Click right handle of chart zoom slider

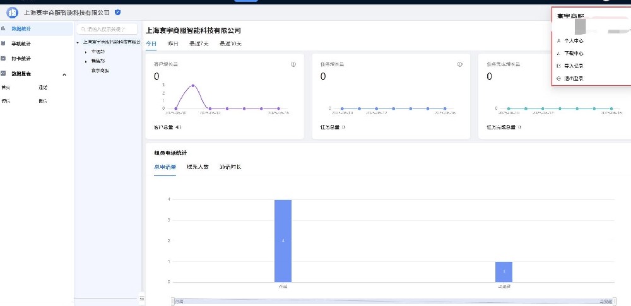coord(614,301)
